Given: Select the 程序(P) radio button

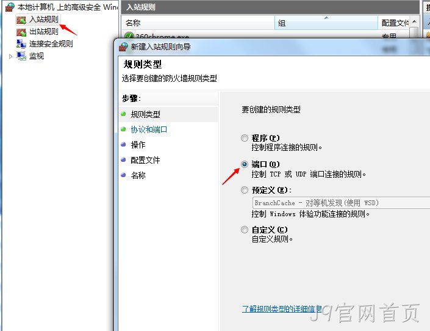Looking at the screenshot, I should click(244, 138).
